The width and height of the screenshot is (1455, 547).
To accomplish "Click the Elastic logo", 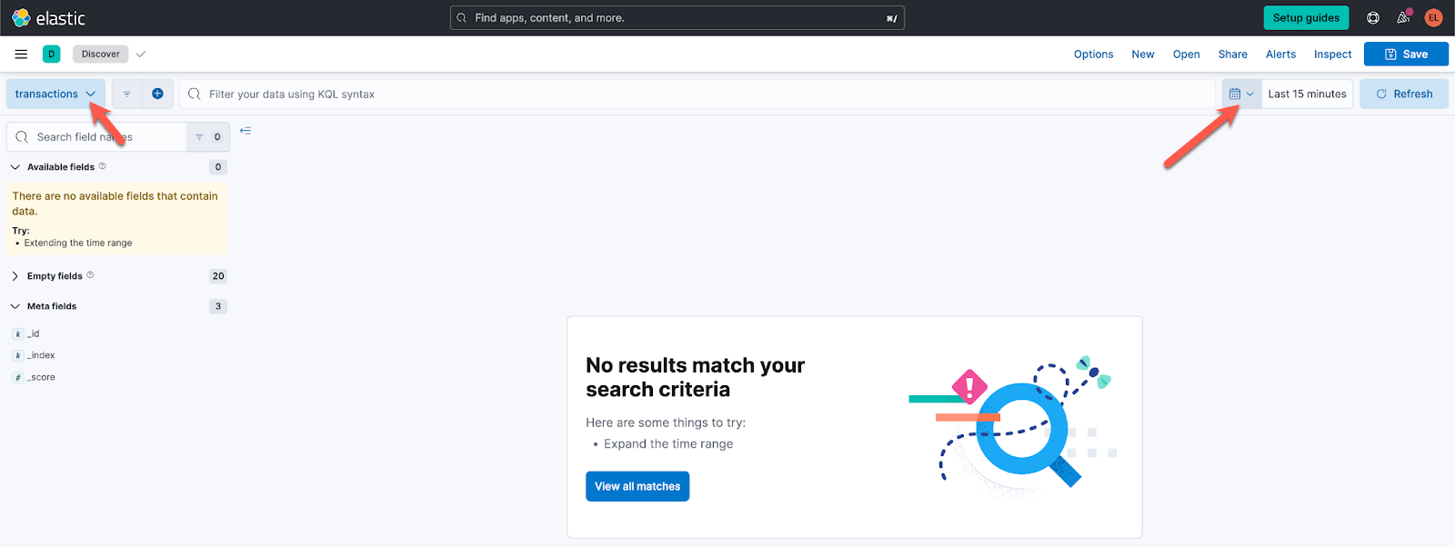I will (48, 18).
